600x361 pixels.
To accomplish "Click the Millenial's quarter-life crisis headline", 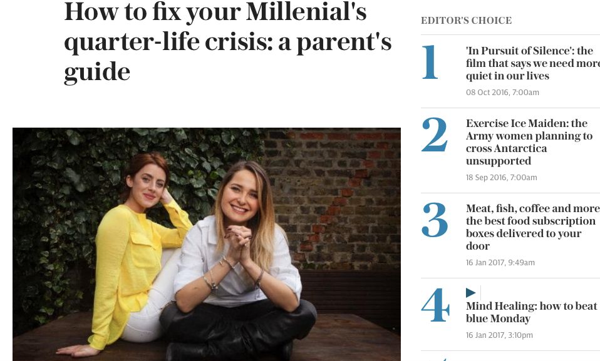I will click(x=228, y=42).
